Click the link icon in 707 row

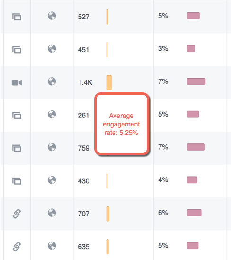(17, 214)
